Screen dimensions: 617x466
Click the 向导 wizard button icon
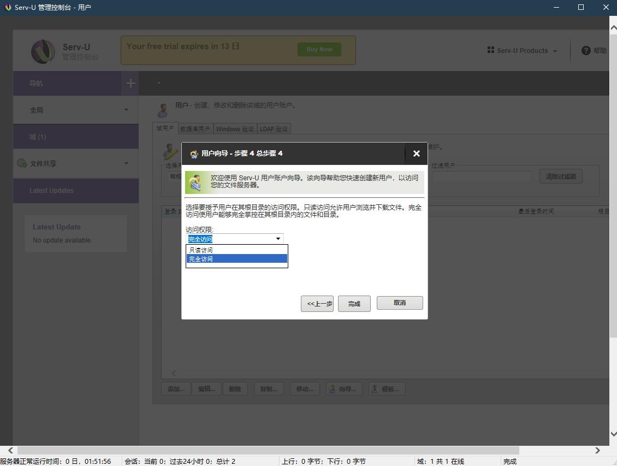point(332,389)
